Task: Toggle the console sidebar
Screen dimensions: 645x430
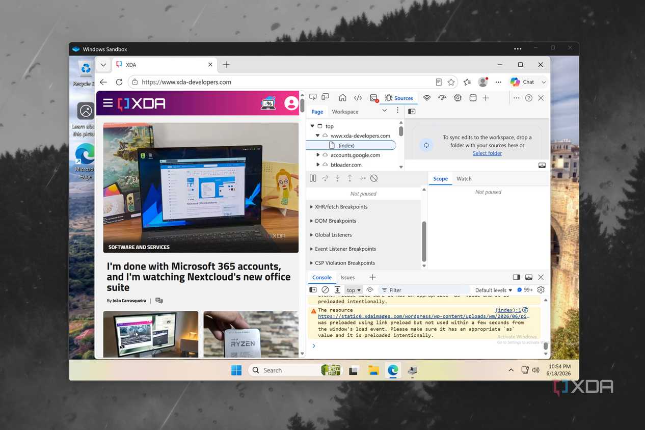Action: (x=313, y=290)
